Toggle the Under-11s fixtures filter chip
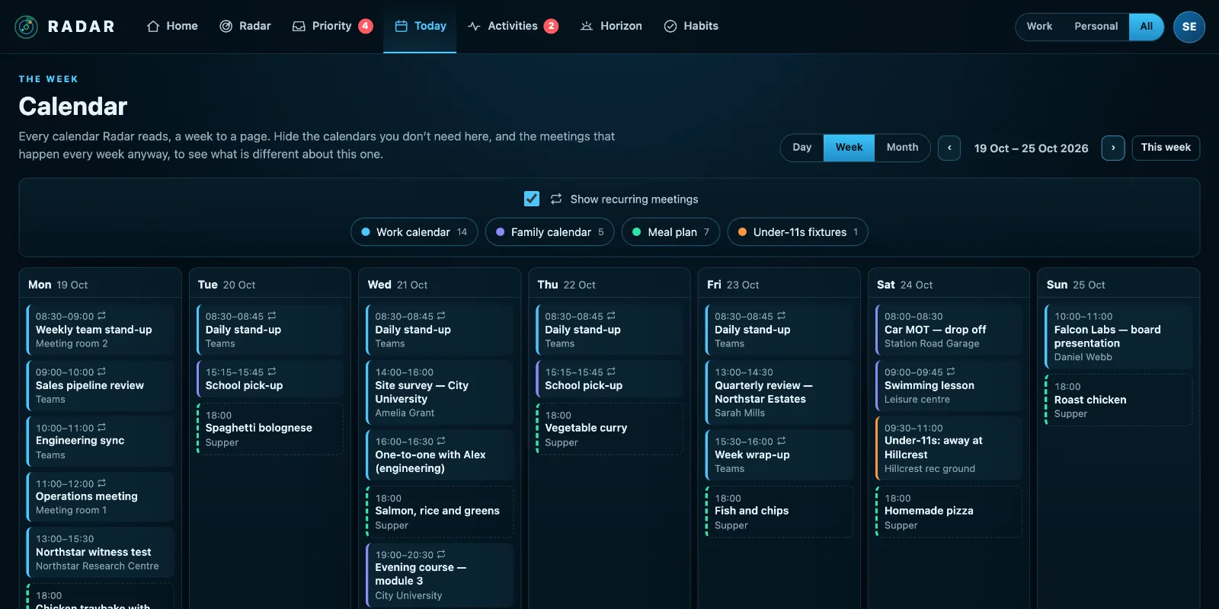This screenshot has width=1219, height=609. [x=798, y=232]
